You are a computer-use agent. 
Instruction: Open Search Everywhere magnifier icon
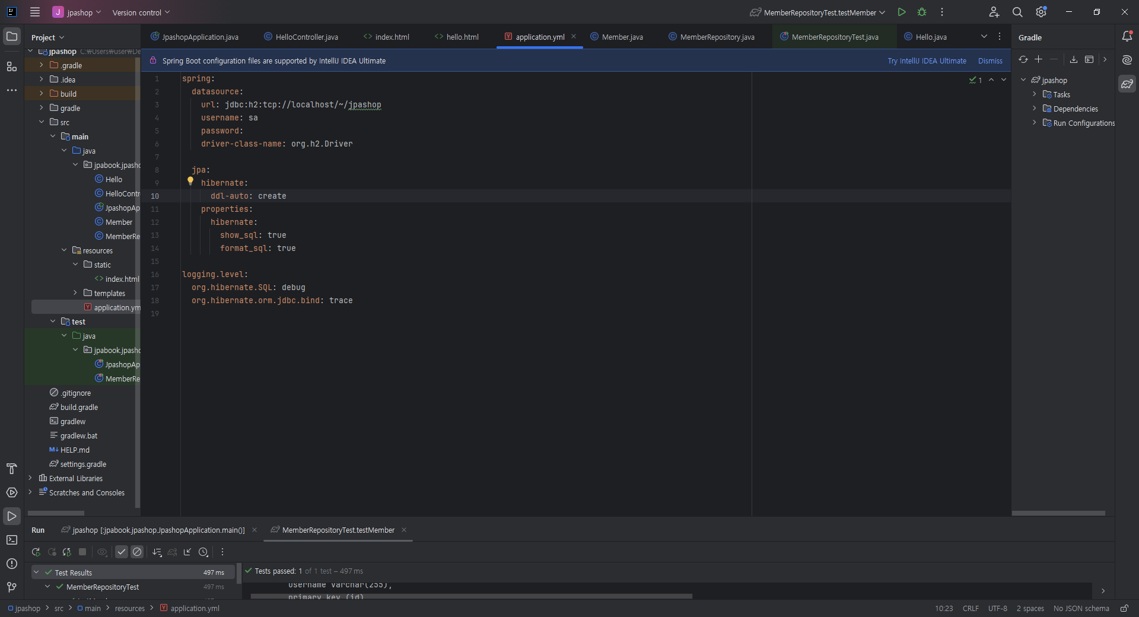[1017, 12]
